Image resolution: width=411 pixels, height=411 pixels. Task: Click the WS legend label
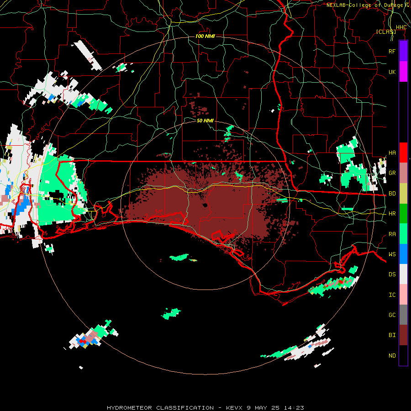tap(392, 254)
